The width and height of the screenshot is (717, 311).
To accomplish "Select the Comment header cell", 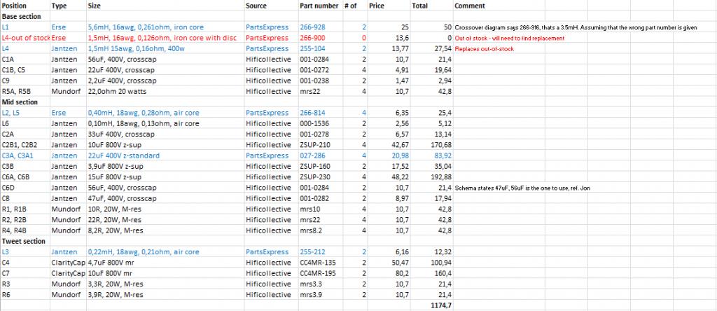I will [499, 6].
